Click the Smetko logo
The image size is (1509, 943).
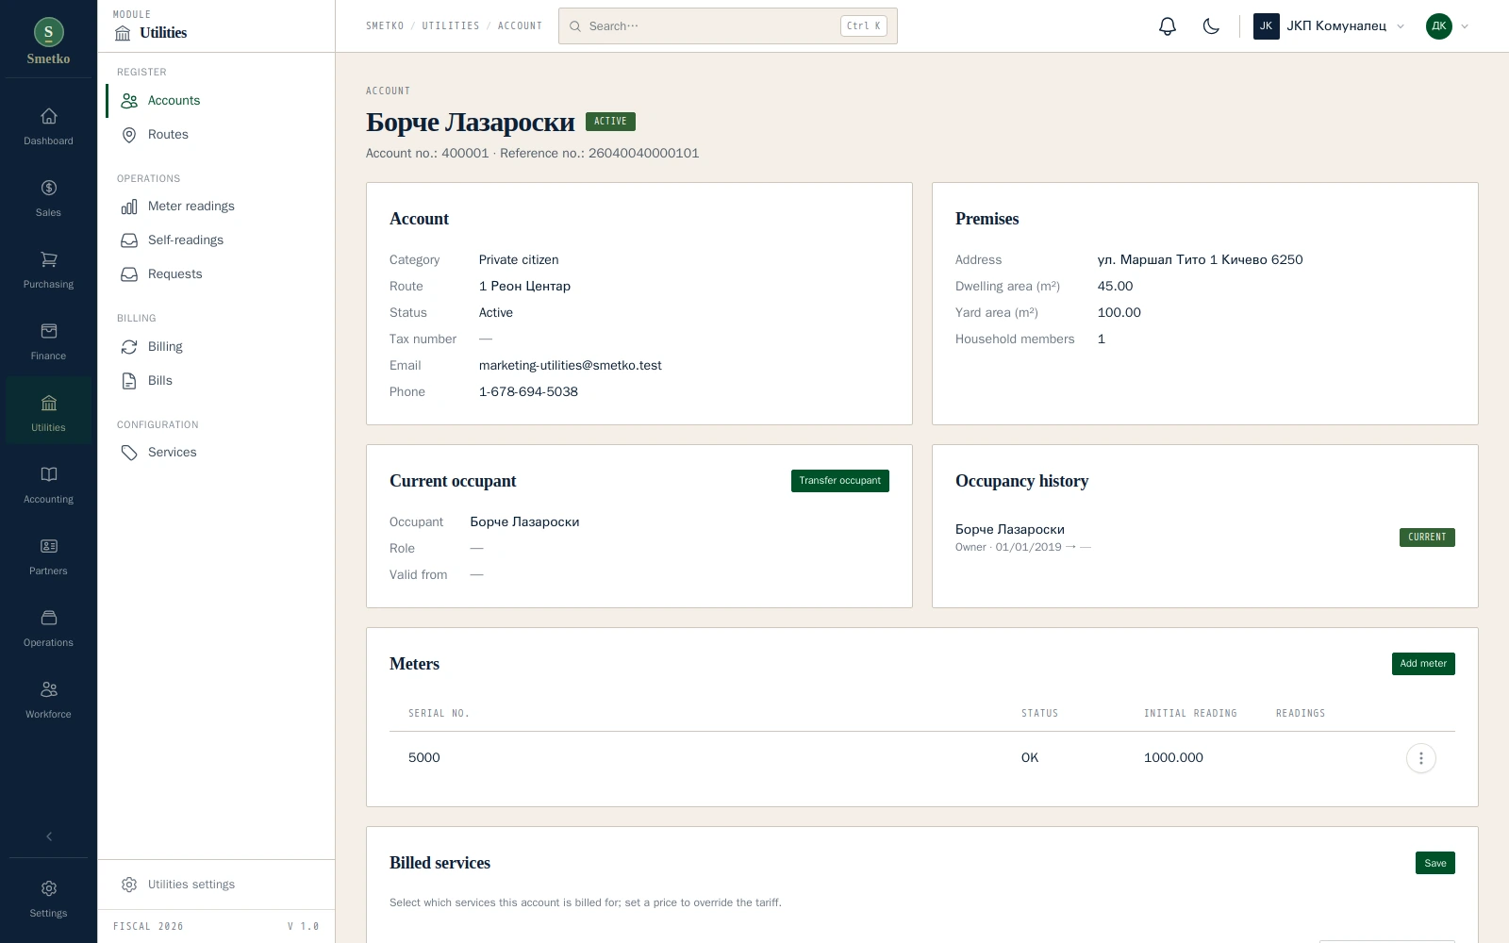48,41
